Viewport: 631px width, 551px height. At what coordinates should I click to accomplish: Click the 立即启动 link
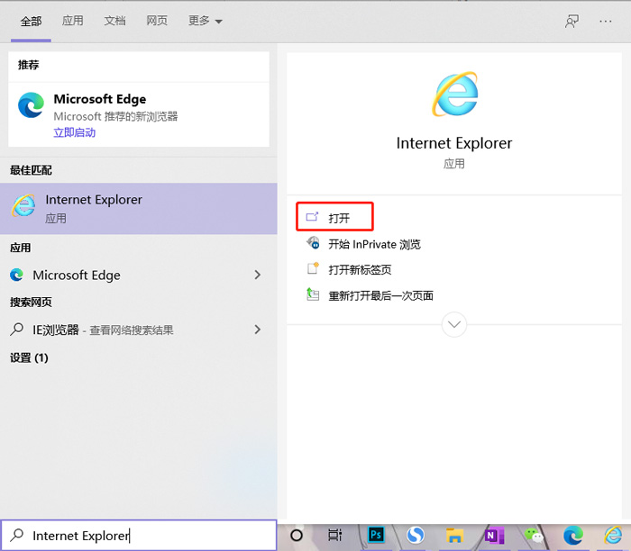[x=74, y=132]
